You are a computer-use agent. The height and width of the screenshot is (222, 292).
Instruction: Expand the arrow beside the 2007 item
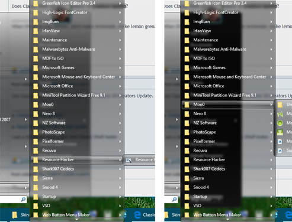click(x=25, y=119)
